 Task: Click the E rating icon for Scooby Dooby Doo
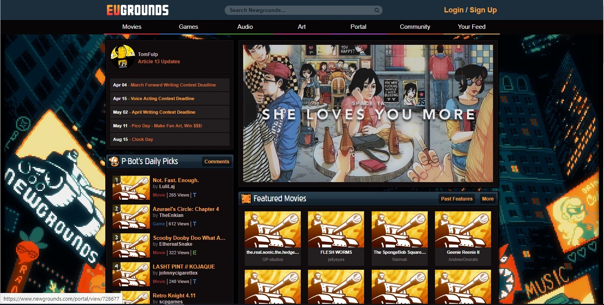[195, 253]
